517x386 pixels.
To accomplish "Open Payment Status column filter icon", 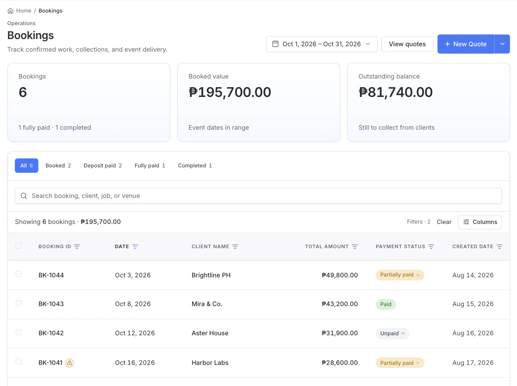I will (x=431, y=246).
